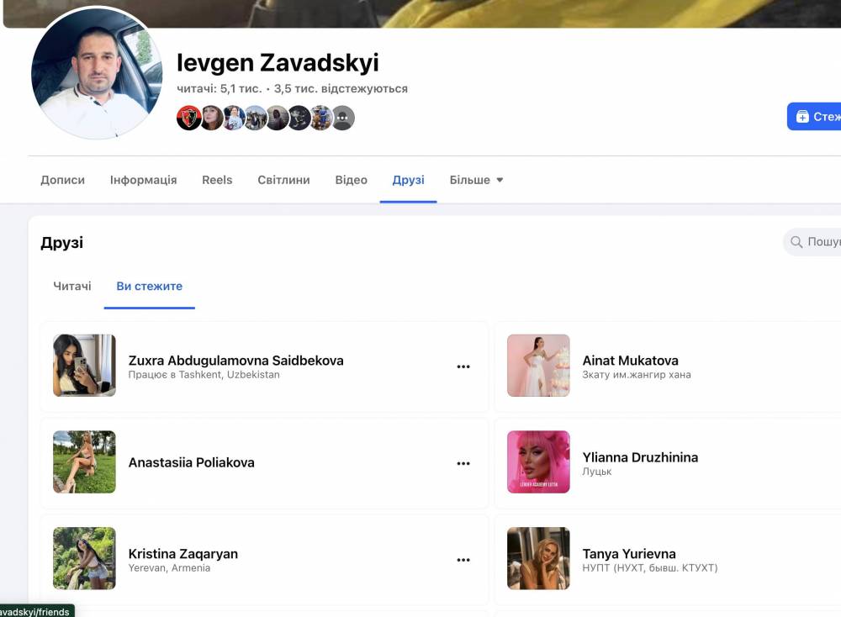Click the followers count 5,1 тис.

220,88
